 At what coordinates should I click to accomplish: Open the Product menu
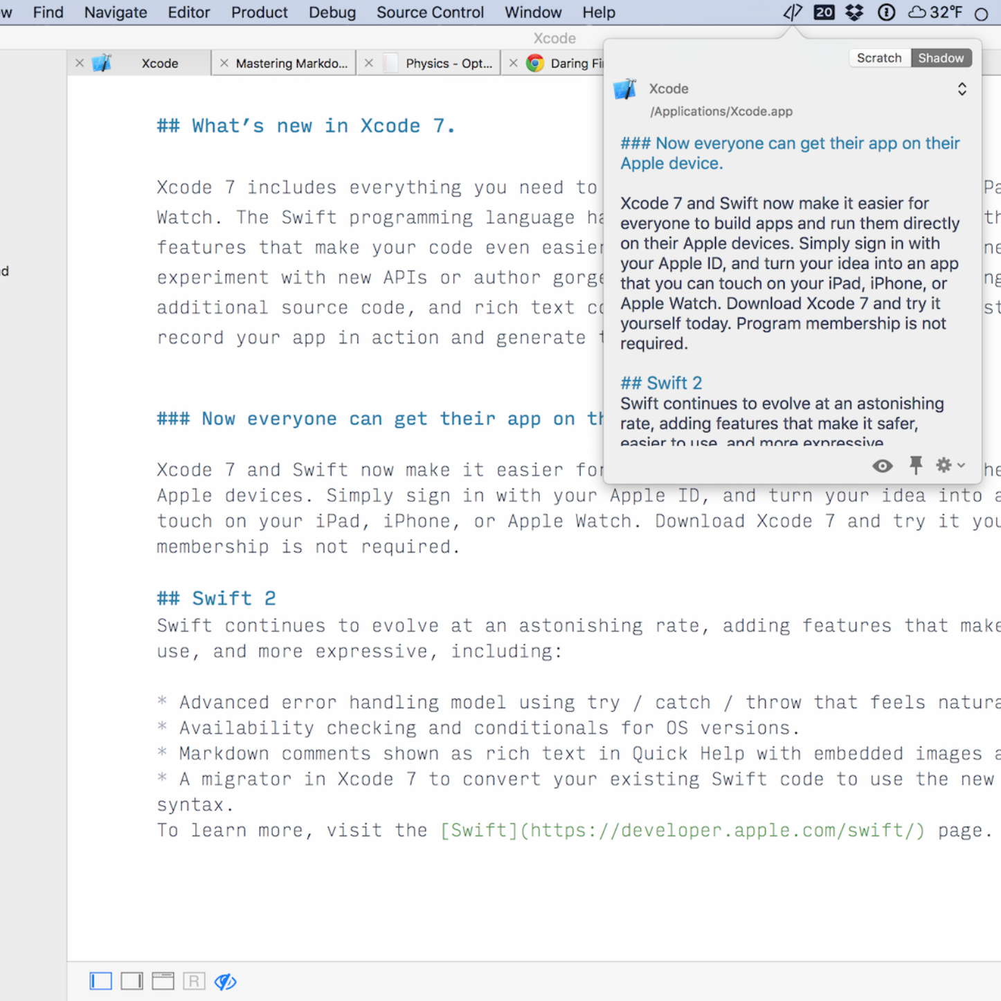[x=259, y=12]
